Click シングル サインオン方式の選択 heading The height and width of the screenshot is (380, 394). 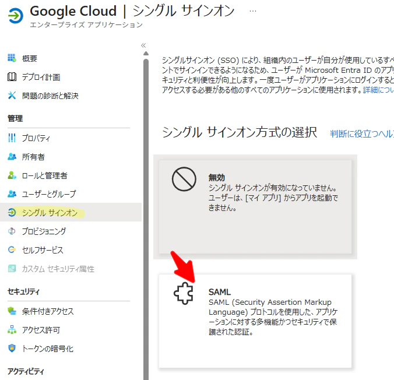[x=240, y=132]
